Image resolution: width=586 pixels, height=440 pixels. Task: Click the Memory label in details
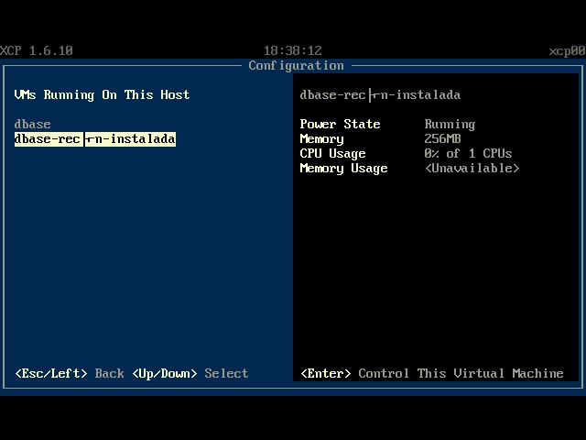pos(321,138)
